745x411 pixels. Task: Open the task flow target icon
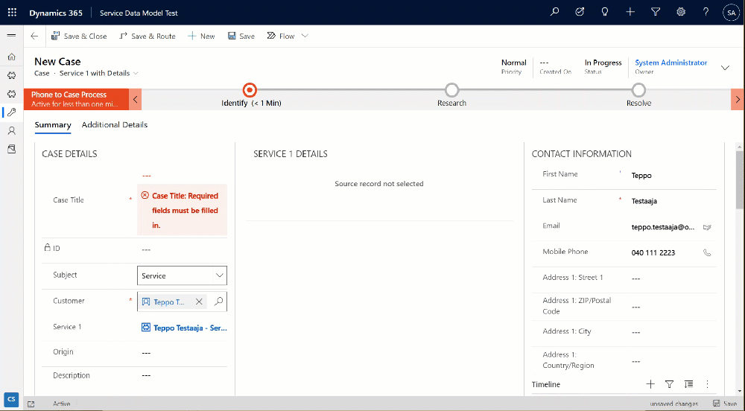coord(580,13)
